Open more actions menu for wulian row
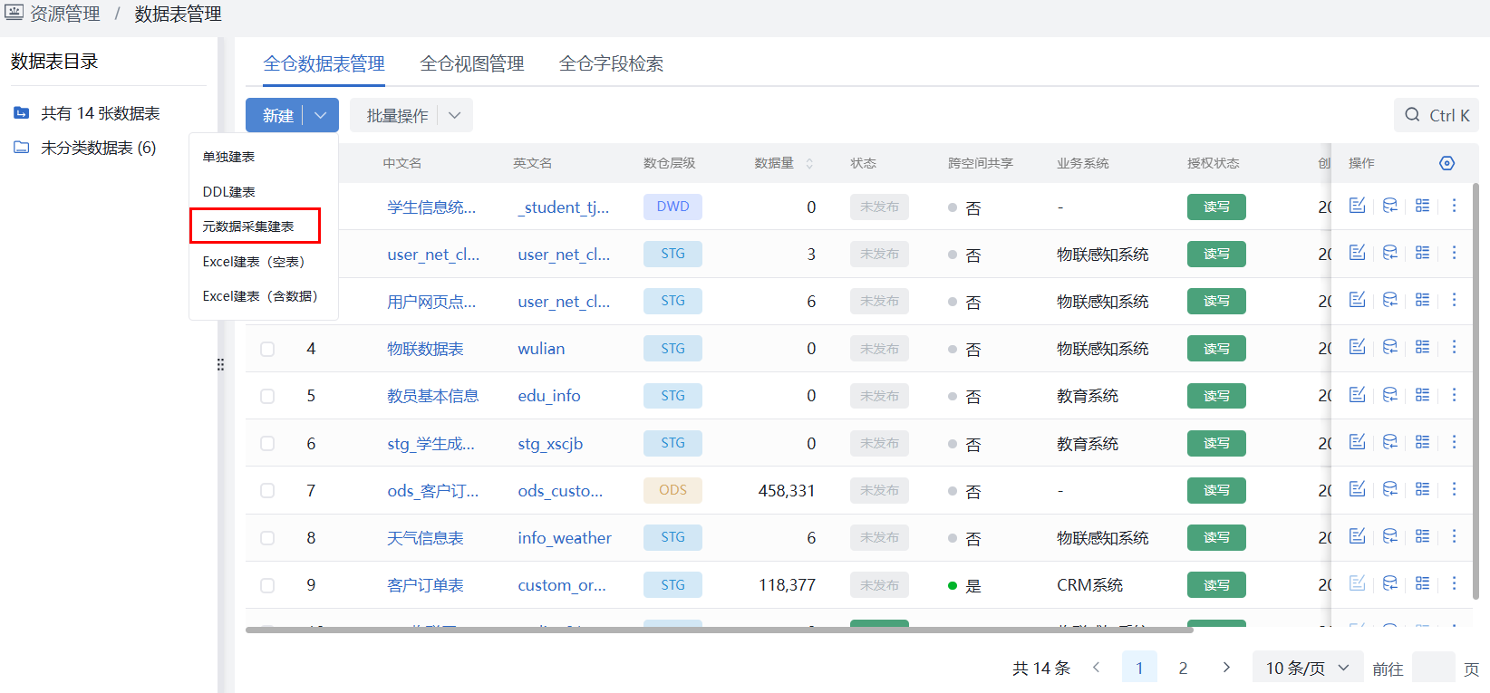This screenshot has width=1490, height=693. coord(1454,347)
